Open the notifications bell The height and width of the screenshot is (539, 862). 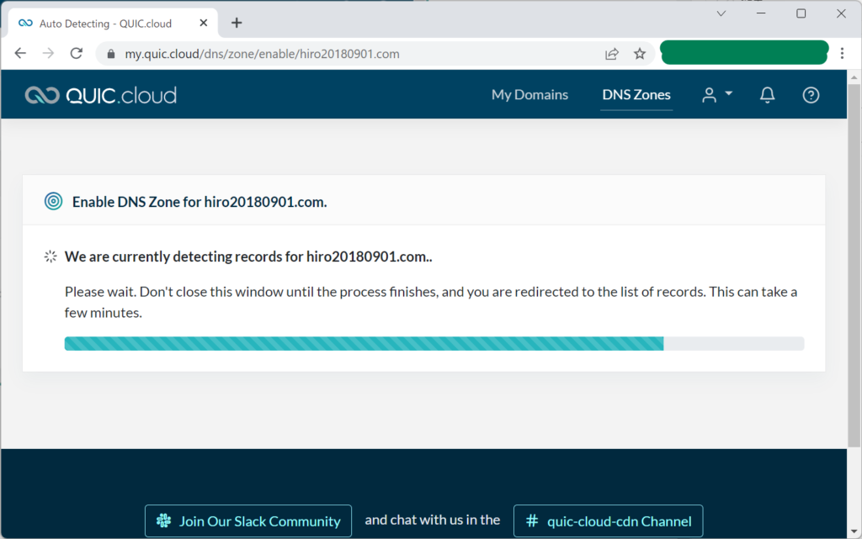pos(767,95)
